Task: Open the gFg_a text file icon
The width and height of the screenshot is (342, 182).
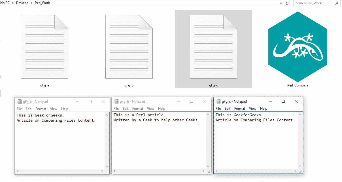Action: [44, 47]
